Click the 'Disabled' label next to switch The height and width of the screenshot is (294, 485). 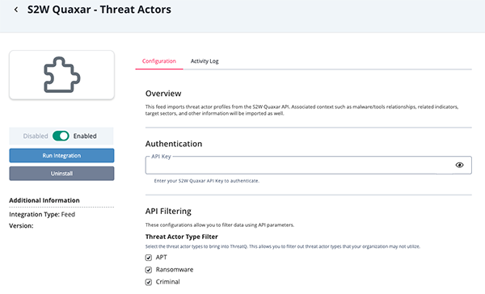pyautogui.click(x=36, y=136)
